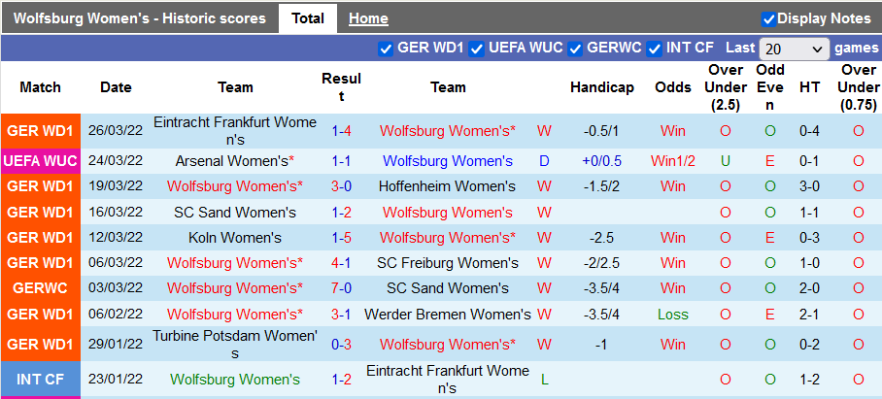Screen dimensions: 882x399
Task: Toggle the INT CF filter checkbox
Action: [655, 49]
